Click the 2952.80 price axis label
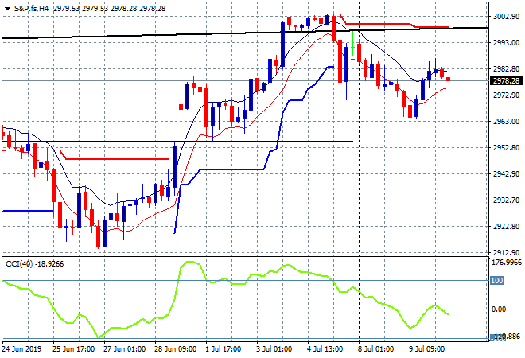Viewport: 525px width, 358px height. (506, 147)
